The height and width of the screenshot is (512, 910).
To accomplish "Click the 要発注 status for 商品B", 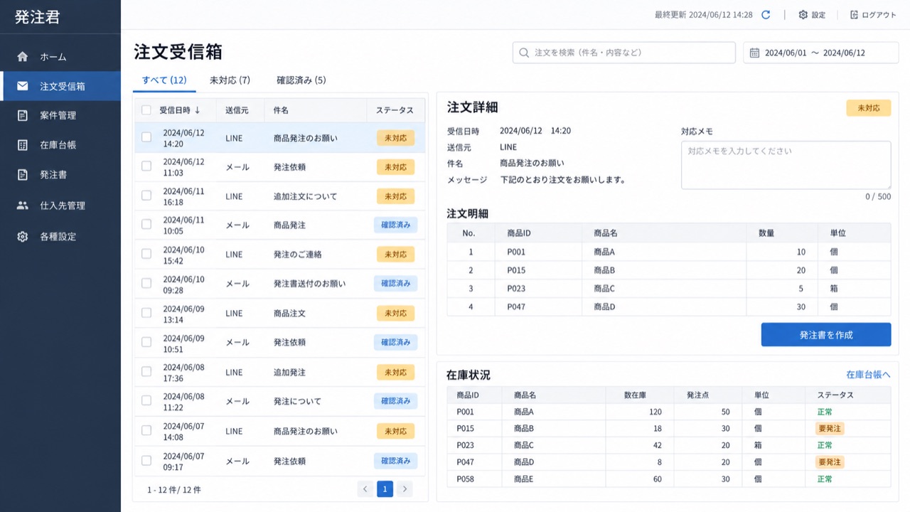I will point(829,428).
